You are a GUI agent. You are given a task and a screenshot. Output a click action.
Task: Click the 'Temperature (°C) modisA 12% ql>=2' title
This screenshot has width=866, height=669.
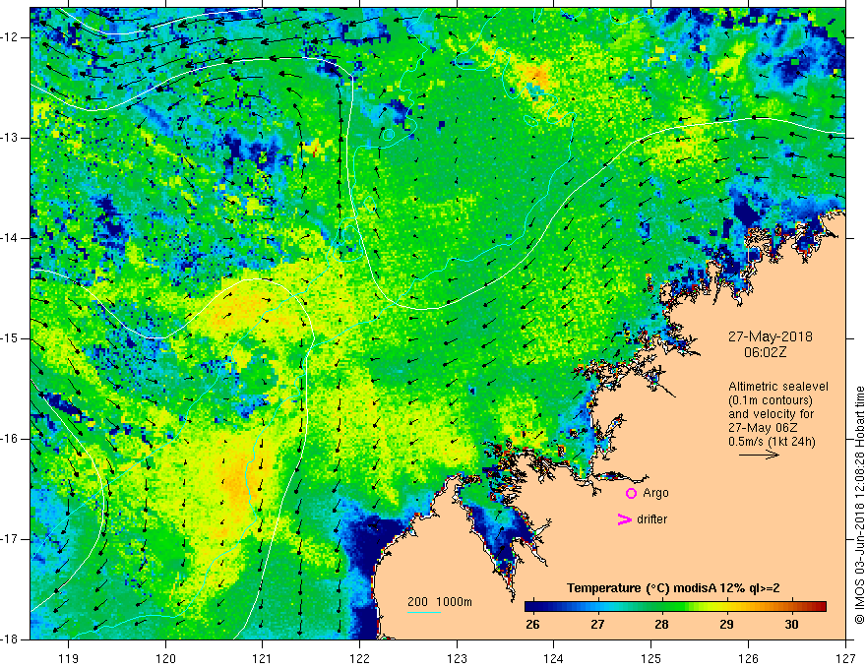[x=673, y=588]
